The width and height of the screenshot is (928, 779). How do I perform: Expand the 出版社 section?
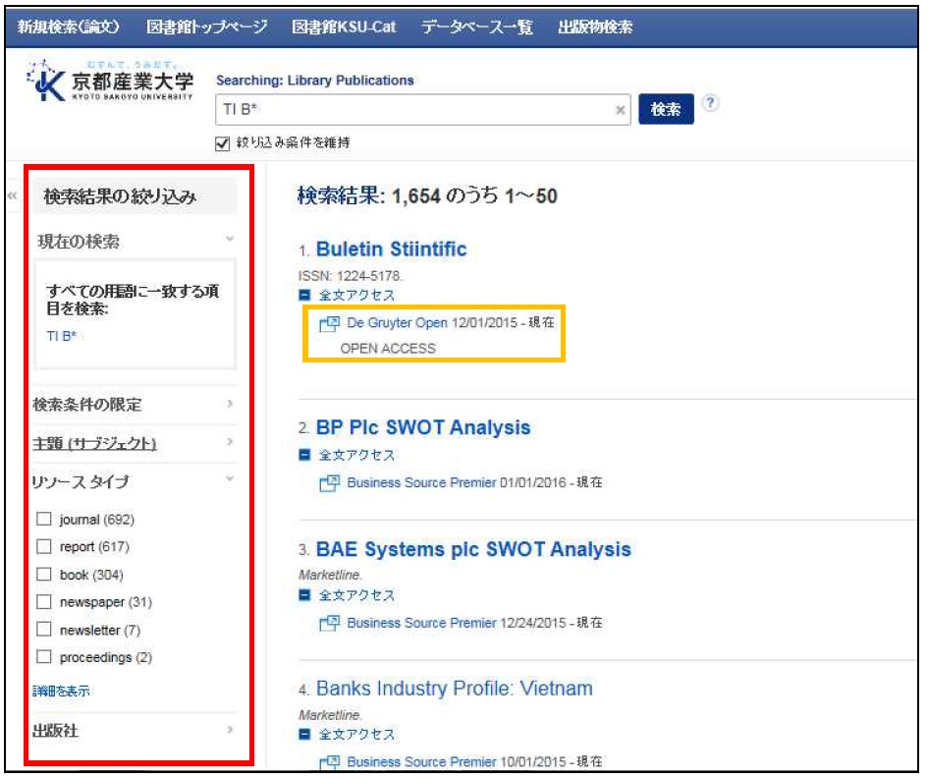(230, 730)
